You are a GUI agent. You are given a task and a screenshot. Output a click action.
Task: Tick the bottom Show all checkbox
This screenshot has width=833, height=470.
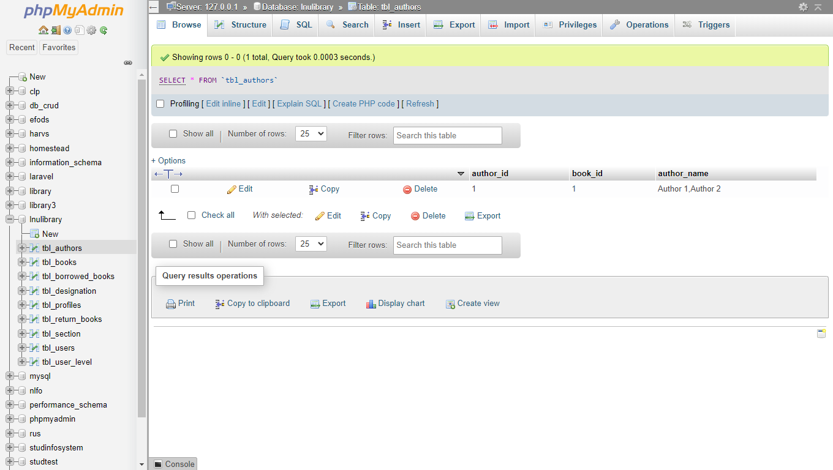click(173, 244)
